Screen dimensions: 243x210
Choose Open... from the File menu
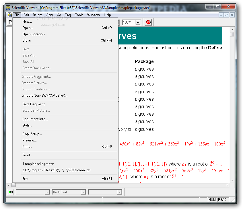[x=65, y=28]
